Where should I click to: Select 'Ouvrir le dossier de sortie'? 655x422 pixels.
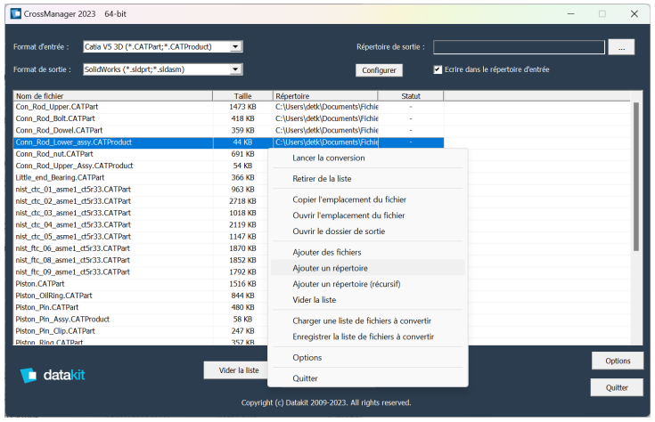(x=367, y=231)
